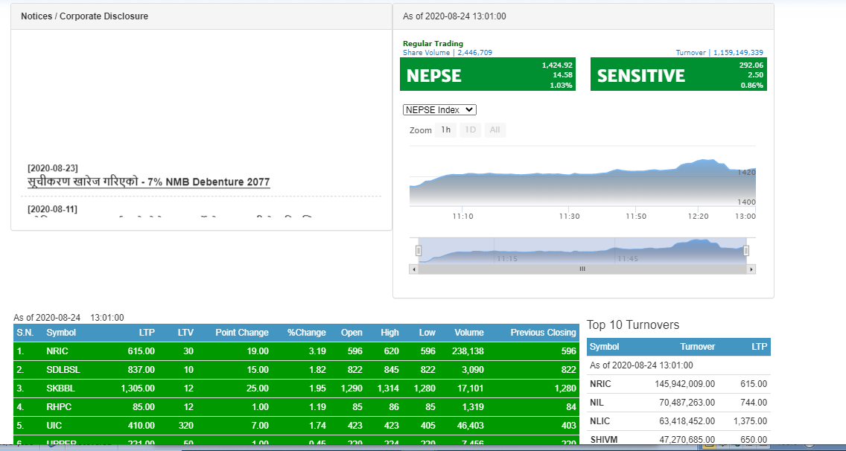This screenshot has height=451, width=846.
Task: Click UIC's LTV value 320
Action: 185,425
